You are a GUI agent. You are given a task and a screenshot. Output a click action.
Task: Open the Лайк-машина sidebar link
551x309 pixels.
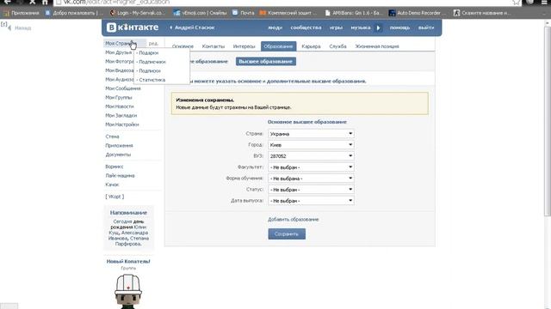click(x=120, y=175)
